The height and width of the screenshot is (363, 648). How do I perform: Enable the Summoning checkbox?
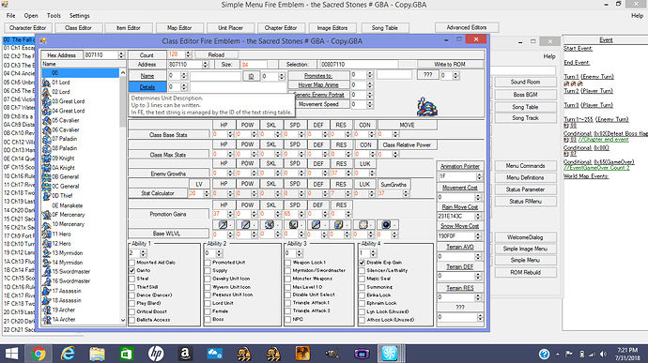tap(362, 287)
